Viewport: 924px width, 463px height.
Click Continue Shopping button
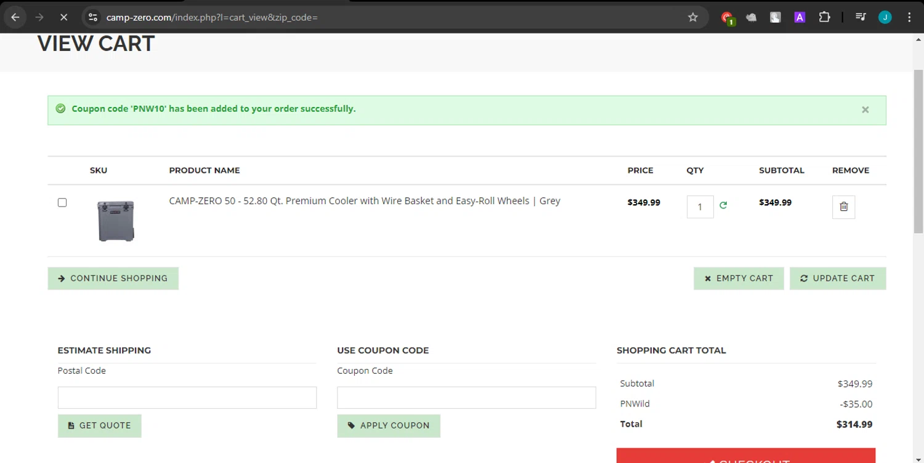point(113,279)
